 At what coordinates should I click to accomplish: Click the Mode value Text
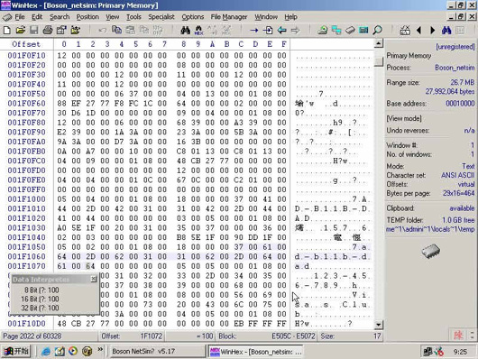tap(468, 166)
